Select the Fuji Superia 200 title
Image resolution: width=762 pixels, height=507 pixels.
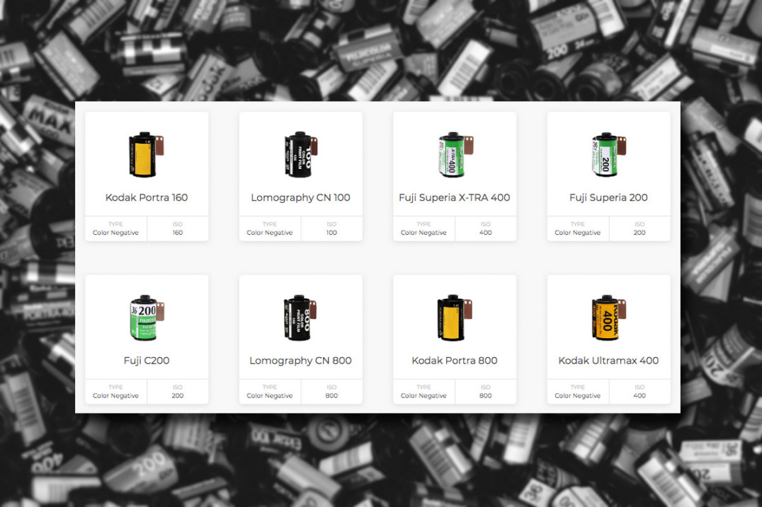click(608, 197)
